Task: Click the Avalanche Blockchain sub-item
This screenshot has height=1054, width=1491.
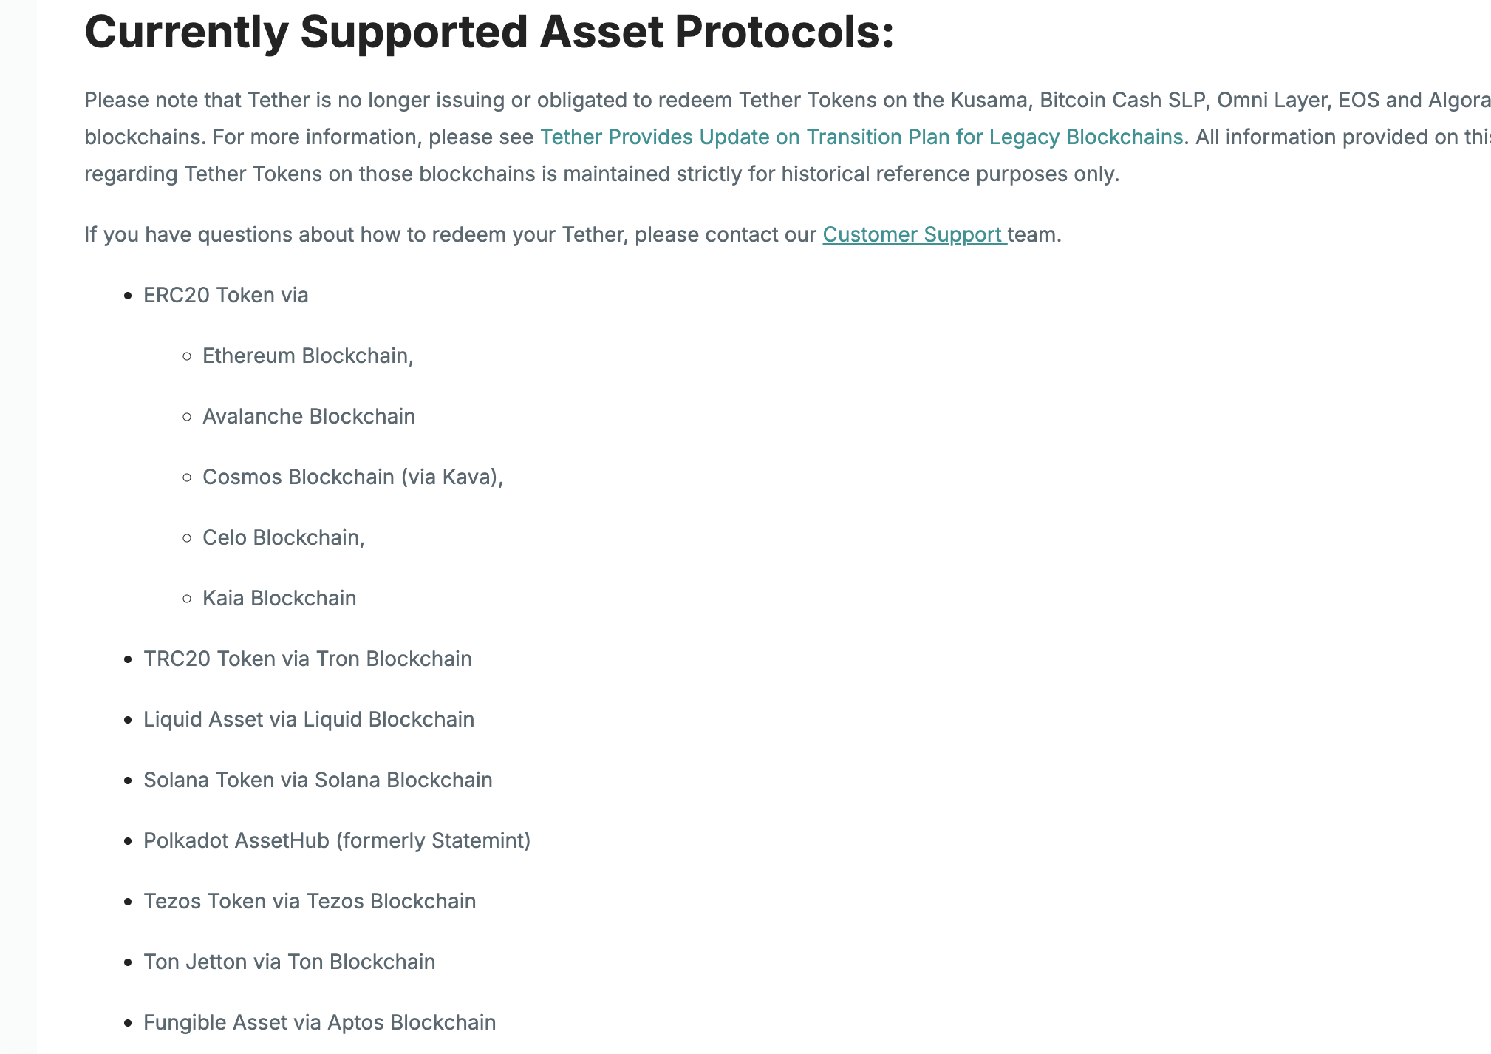Action: pos(308,417)
